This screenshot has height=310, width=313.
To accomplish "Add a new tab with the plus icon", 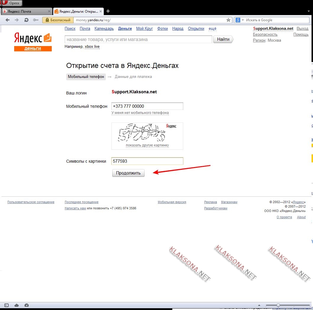I will point(108,11).
